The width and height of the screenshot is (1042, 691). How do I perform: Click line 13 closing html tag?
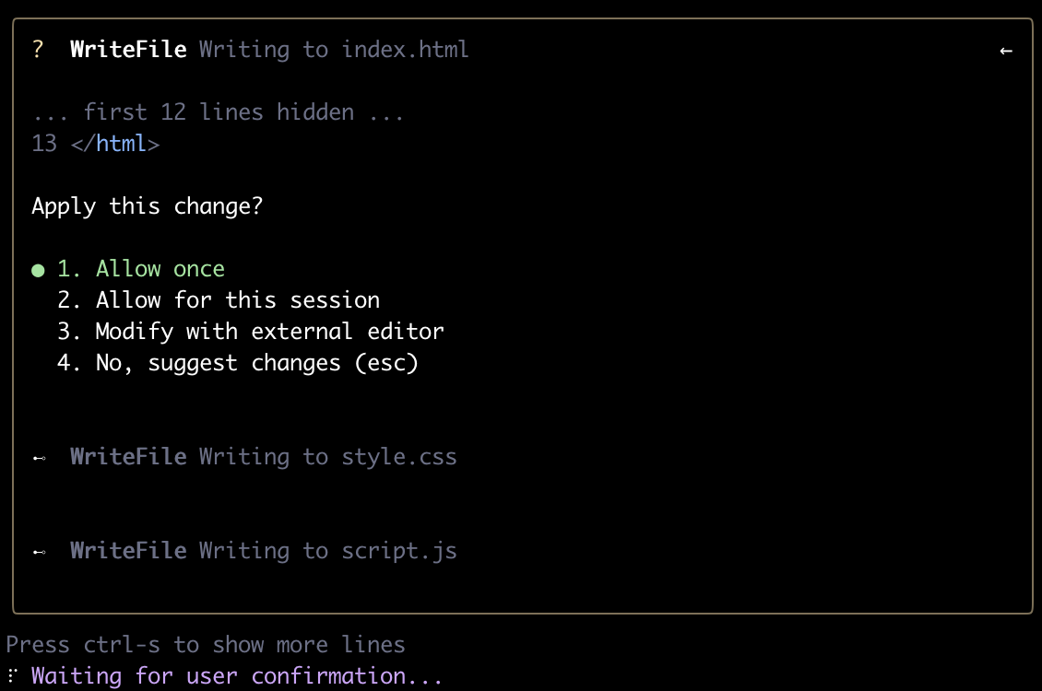[115, 144]
